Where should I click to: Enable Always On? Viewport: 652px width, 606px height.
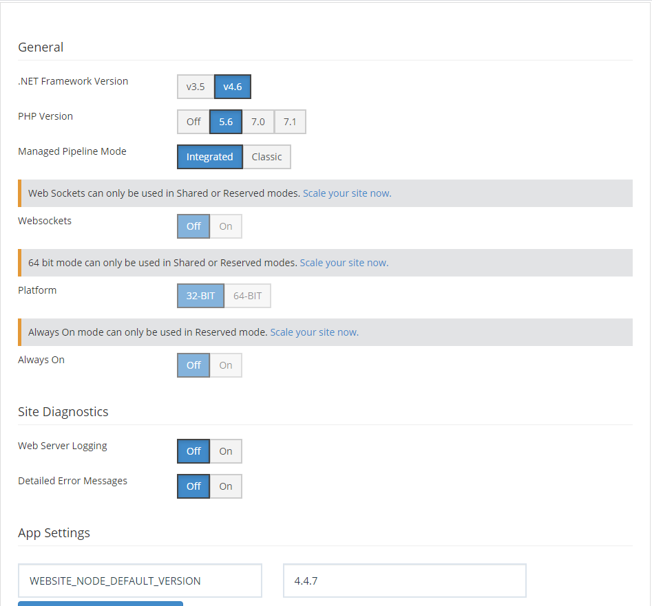226,365
